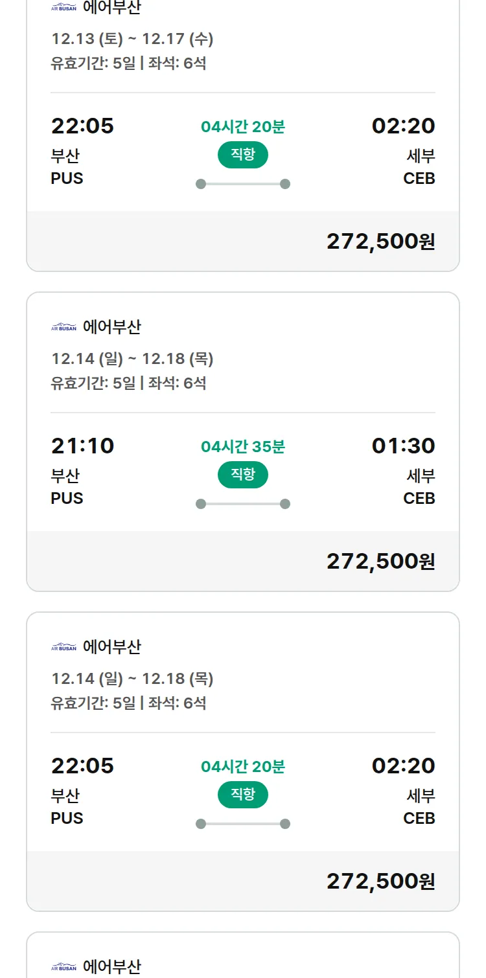Select 직항 badge on the 04시간 35분 flight
The width and height of the screenshot is (486, 978).
coord(243,475)
